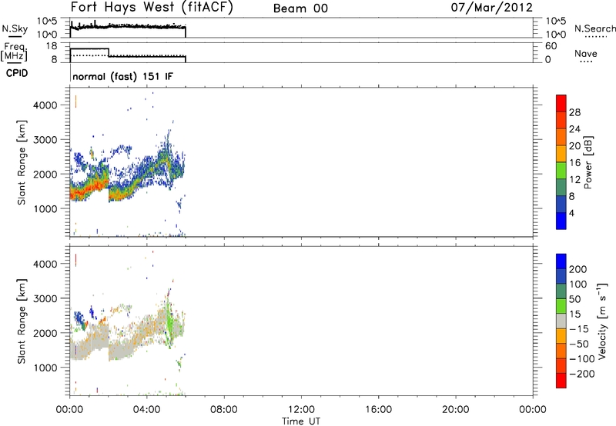Screen dimensions: 616x426
Task: Click the 'Nave' legend label
Action: [586, 53]
